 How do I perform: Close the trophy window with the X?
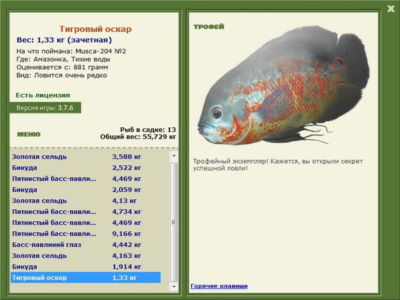pyautogui.click(x=391, y=8)
